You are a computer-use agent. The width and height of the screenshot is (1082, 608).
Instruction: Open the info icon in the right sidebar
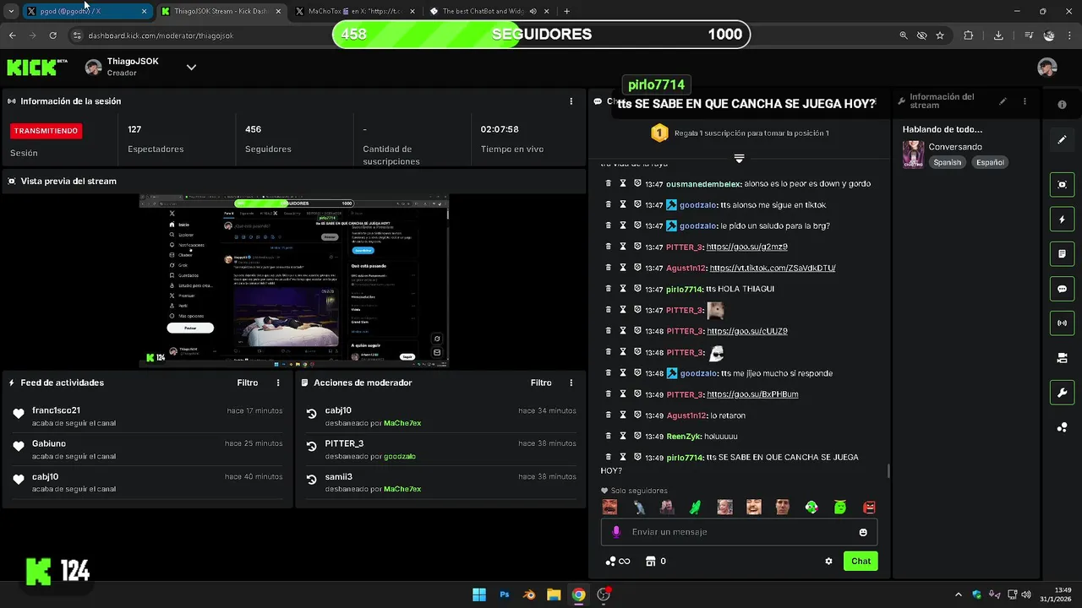pyautogui.click(x=1062, y=105)
